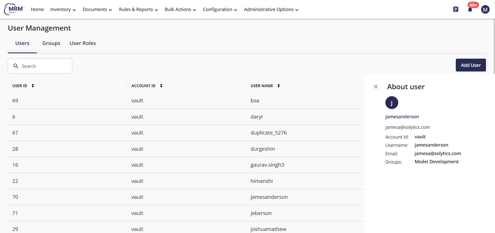The image size is (495, 233).
Task: Open the Configuration dropdown
Action: tap(220, 10)
